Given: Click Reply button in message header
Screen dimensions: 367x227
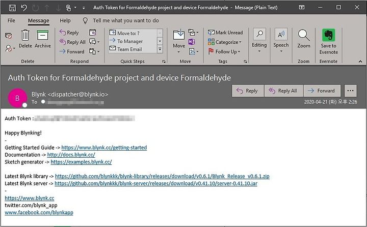Looking at the screenshot, I should (x=248, y=91).
